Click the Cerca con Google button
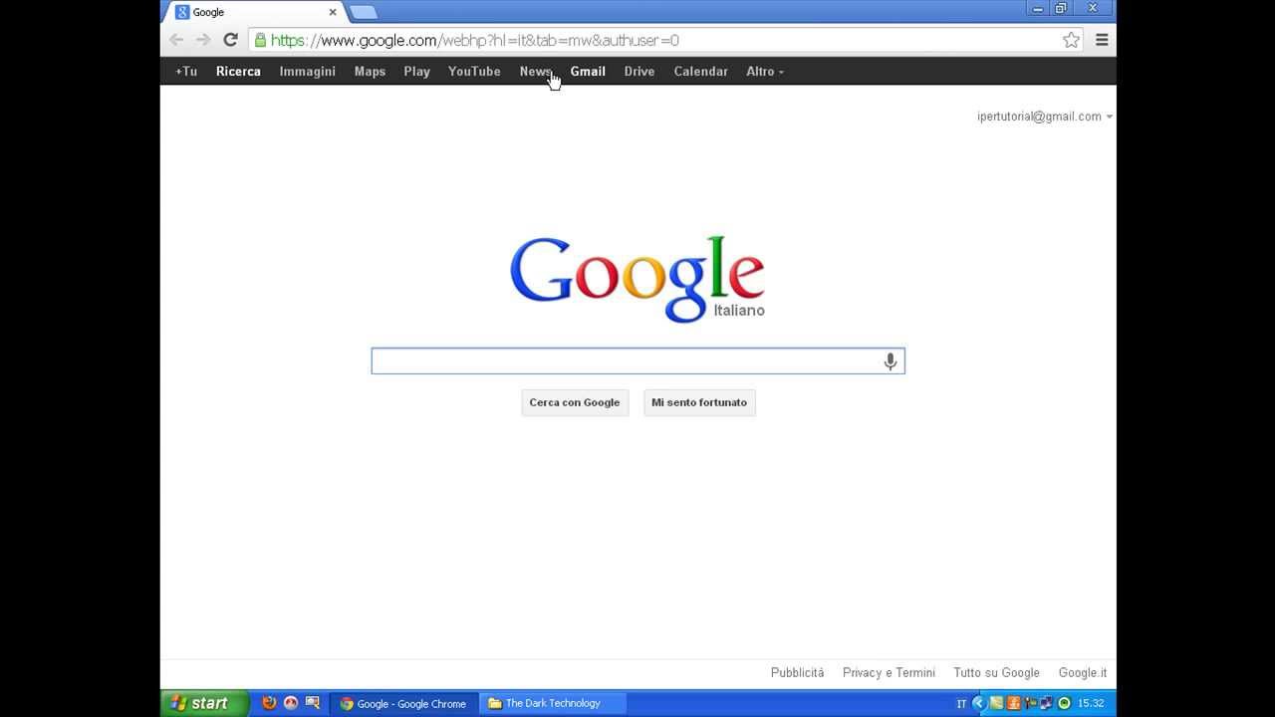 pyautogui.click(x=575, y=402)
